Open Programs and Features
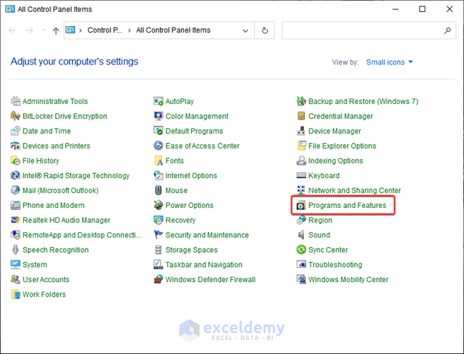This screenshot has height=354, width=464. 347,206
